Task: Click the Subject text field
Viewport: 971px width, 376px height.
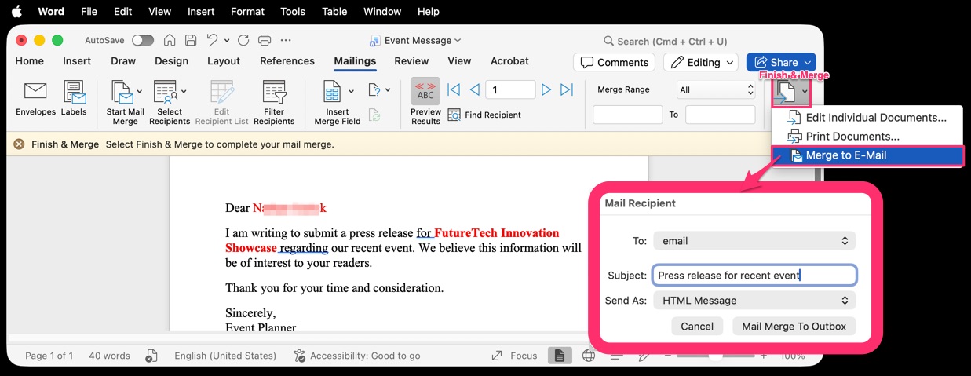Action: coord(754,276)
